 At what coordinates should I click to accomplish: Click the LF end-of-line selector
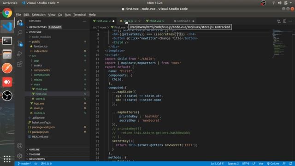click(x=254, y=164)
